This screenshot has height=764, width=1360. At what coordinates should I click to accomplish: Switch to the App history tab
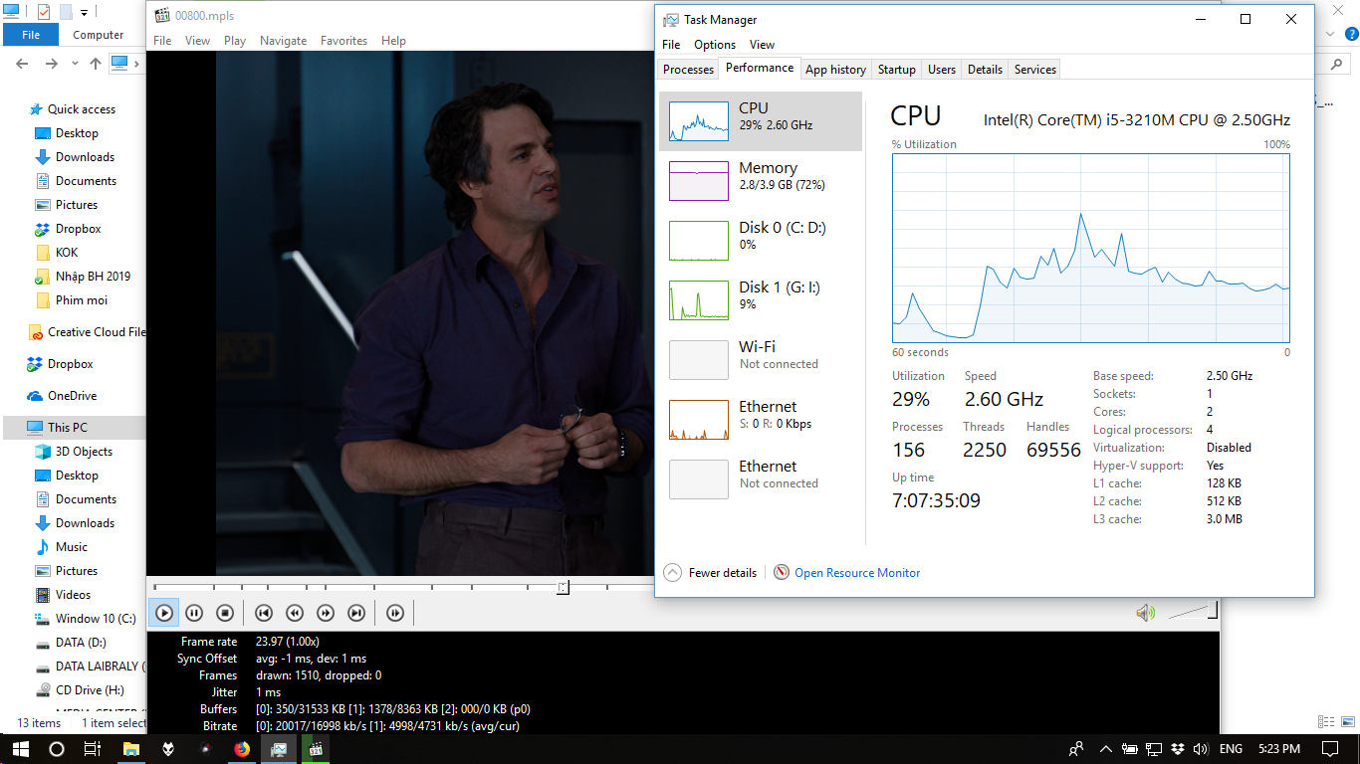click(x=835, y=70)
